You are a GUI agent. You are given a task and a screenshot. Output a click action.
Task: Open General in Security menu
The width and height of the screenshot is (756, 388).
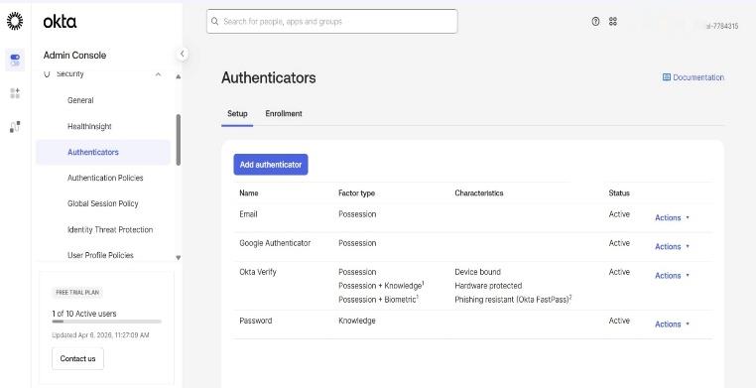click(80, 100)
